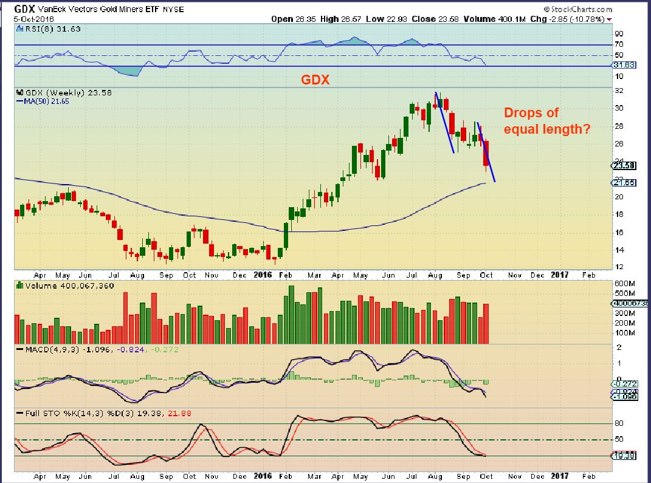Click the 32 price tick on the price axis

pos(619,91)
